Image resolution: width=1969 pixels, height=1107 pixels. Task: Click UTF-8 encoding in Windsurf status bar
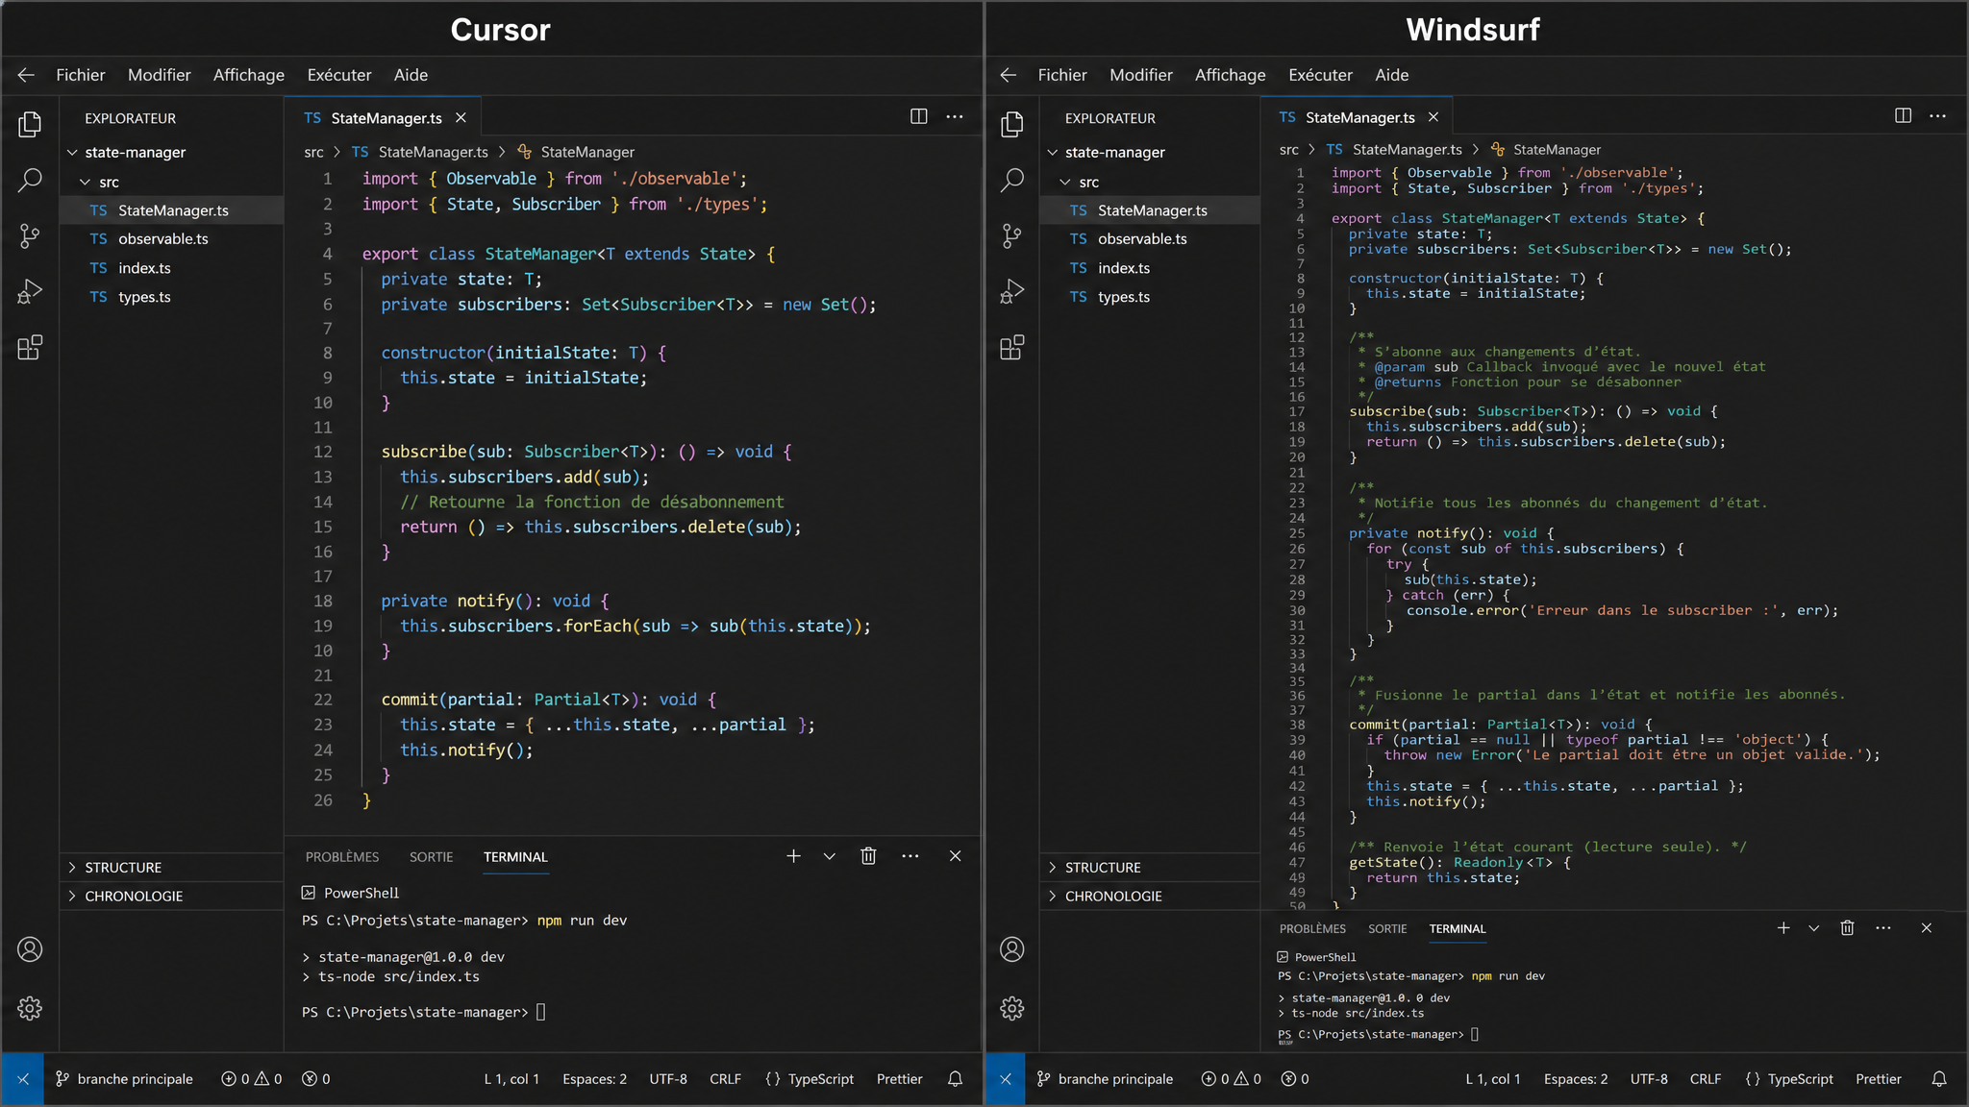coord(1649,1079)
